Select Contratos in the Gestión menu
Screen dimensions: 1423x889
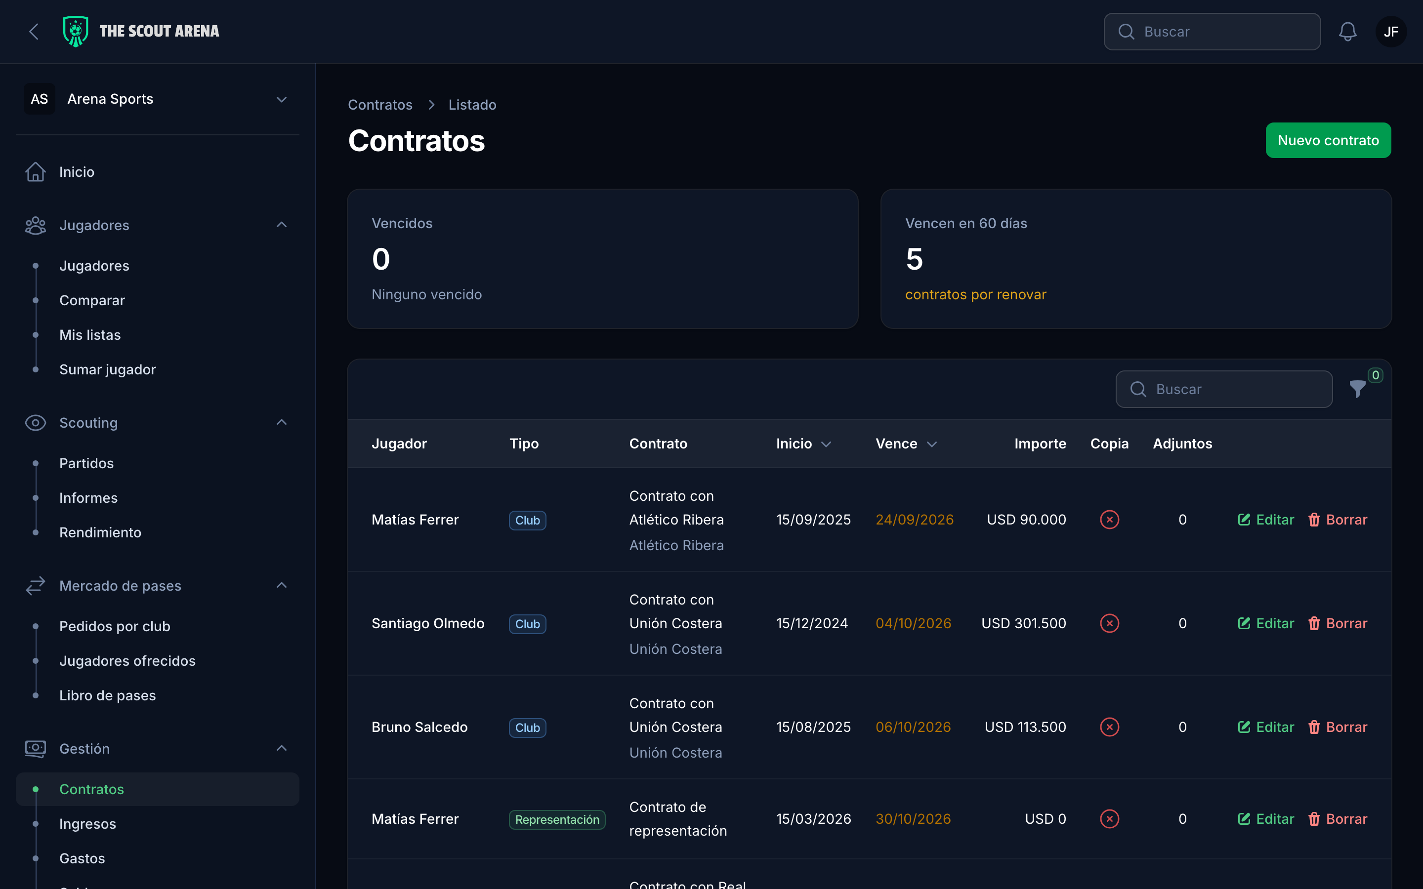pos(158,789)
